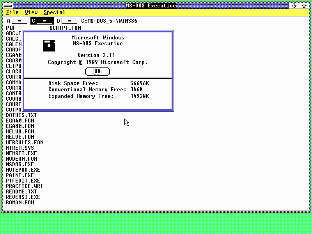Open the Special menu

[55, 12]
